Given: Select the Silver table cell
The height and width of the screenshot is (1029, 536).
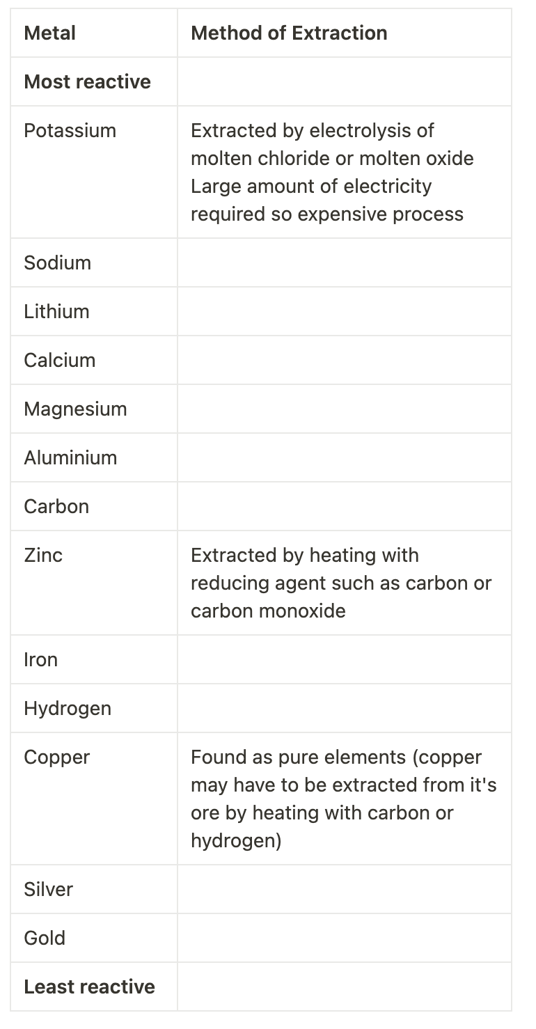Looking at the screenshot, I should [48, 889].
